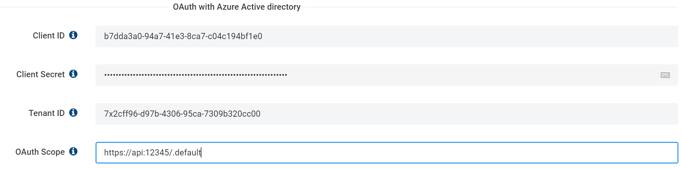
Task: Click the "OAuth with Azure Active directory" heading
Action: point(237,7)
